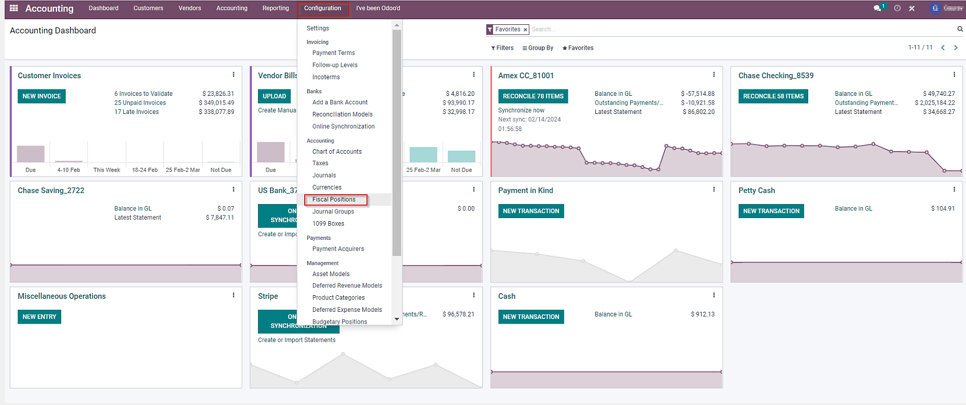The height and width of the screenshot is (405, 966).
Task: Open Chart of Accounts
Action: click(337, 152)
